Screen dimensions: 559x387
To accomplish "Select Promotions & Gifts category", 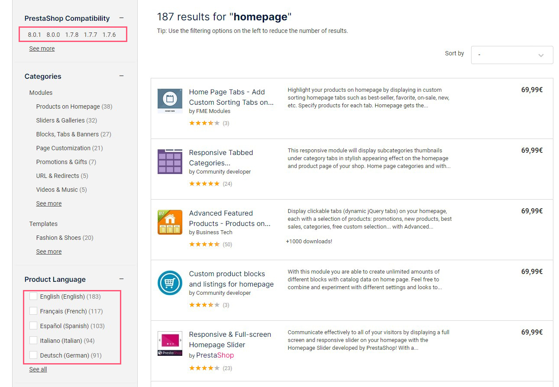I will pos(66,162).
